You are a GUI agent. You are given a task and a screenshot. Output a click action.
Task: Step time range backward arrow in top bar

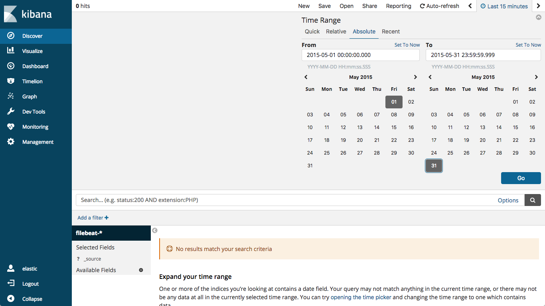click(x=470, y=6)
